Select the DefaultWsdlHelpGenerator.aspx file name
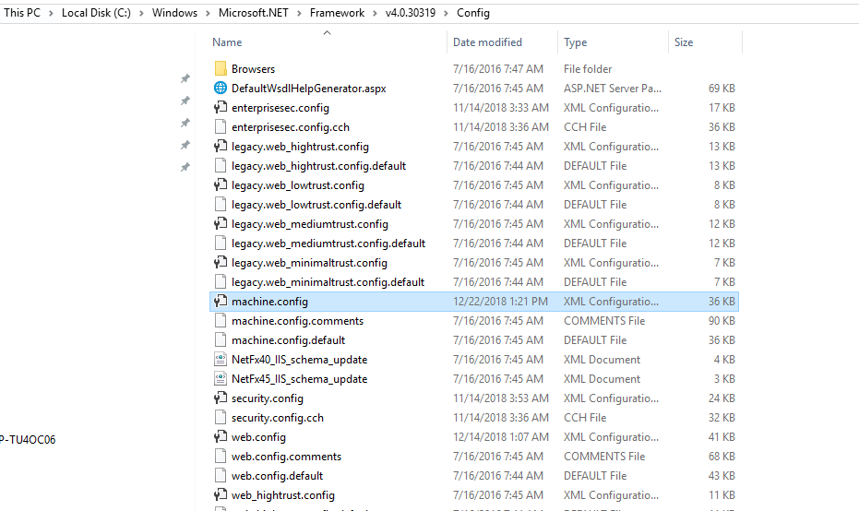 coord(309,89)
